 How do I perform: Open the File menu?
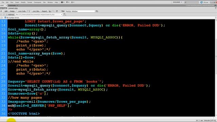(3, 2)
